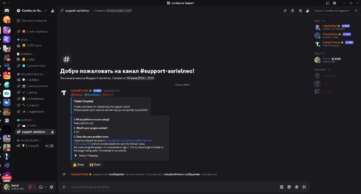This screenshot has width=361, height=194.
Task: Open offline member CandiesJar in member list
Action: click(334, 76)
